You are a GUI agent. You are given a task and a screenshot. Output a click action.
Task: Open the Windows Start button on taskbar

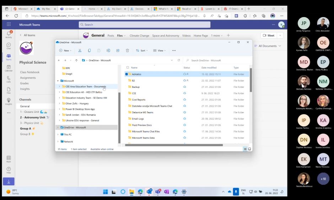coord(106,191)
